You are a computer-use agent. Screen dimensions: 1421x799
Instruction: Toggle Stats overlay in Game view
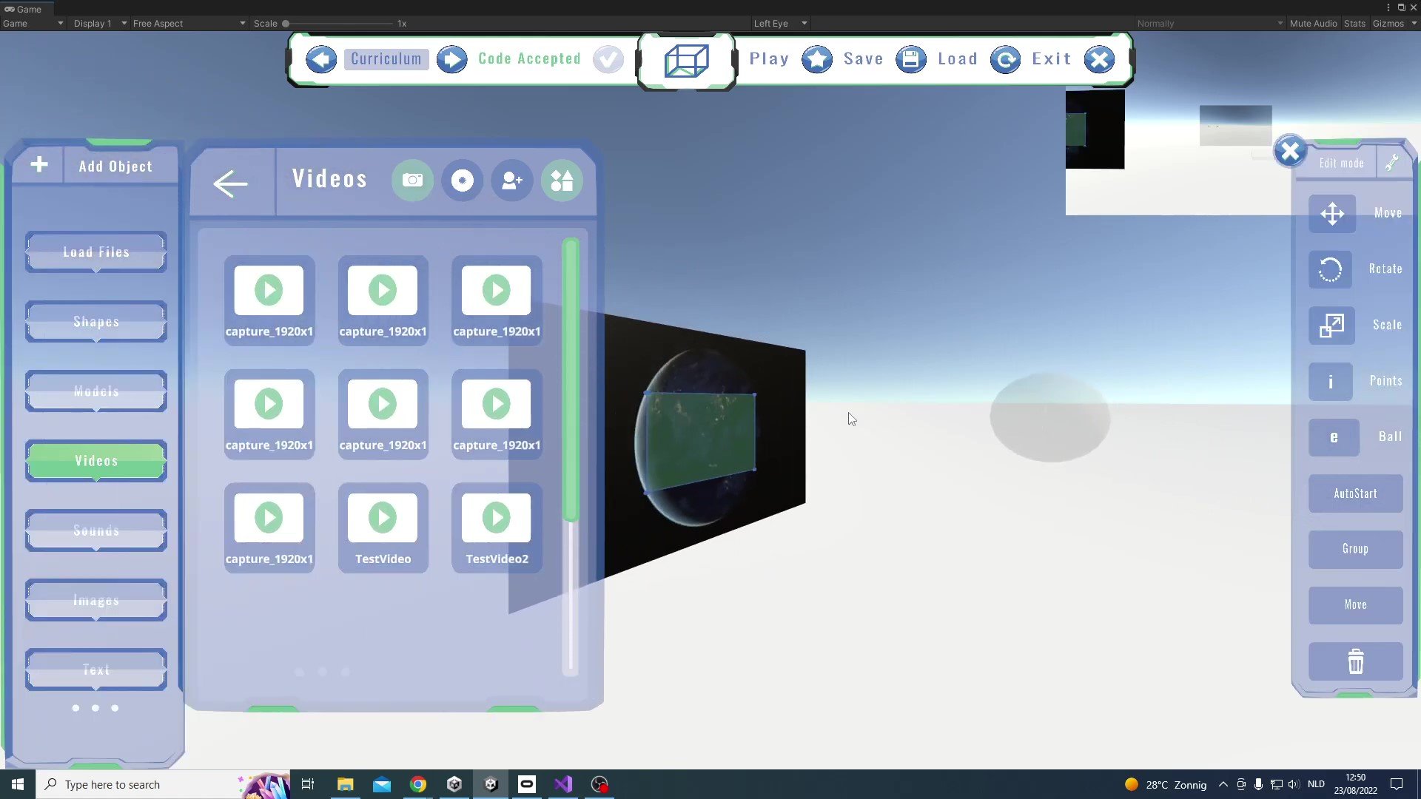click(x=1354, y=24)
